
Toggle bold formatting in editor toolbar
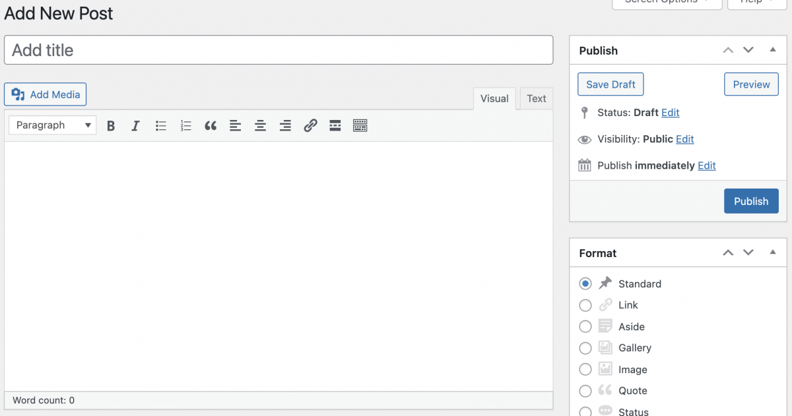(111, 125)
